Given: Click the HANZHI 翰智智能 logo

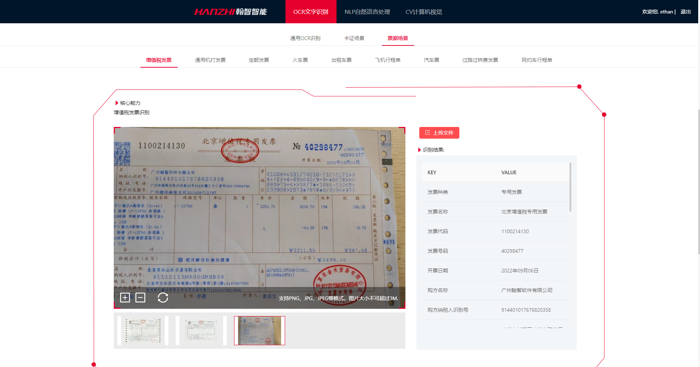Looking at the screenshot, I should pyautogui.click(x=231, y=12).
